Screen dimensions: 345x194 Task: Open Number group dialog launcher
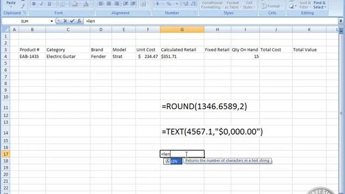[x=195, y=13]
